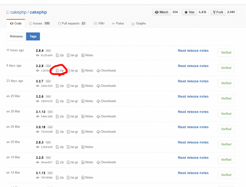Viewport: 246px width, 187px height.
Task: Click the Verified badge for tag 2.8.4
Action: (226, 53)
